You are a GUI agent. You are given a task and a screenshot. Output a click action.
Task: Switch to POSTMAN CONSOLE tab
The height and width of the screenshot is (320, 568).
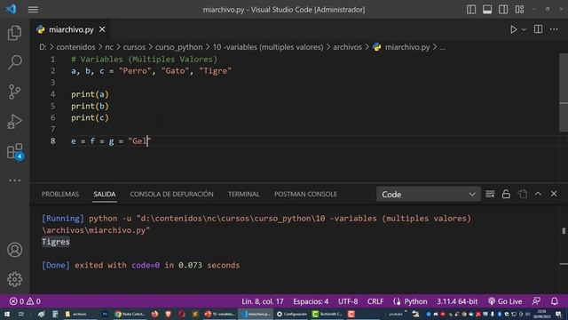pos(305,194)
